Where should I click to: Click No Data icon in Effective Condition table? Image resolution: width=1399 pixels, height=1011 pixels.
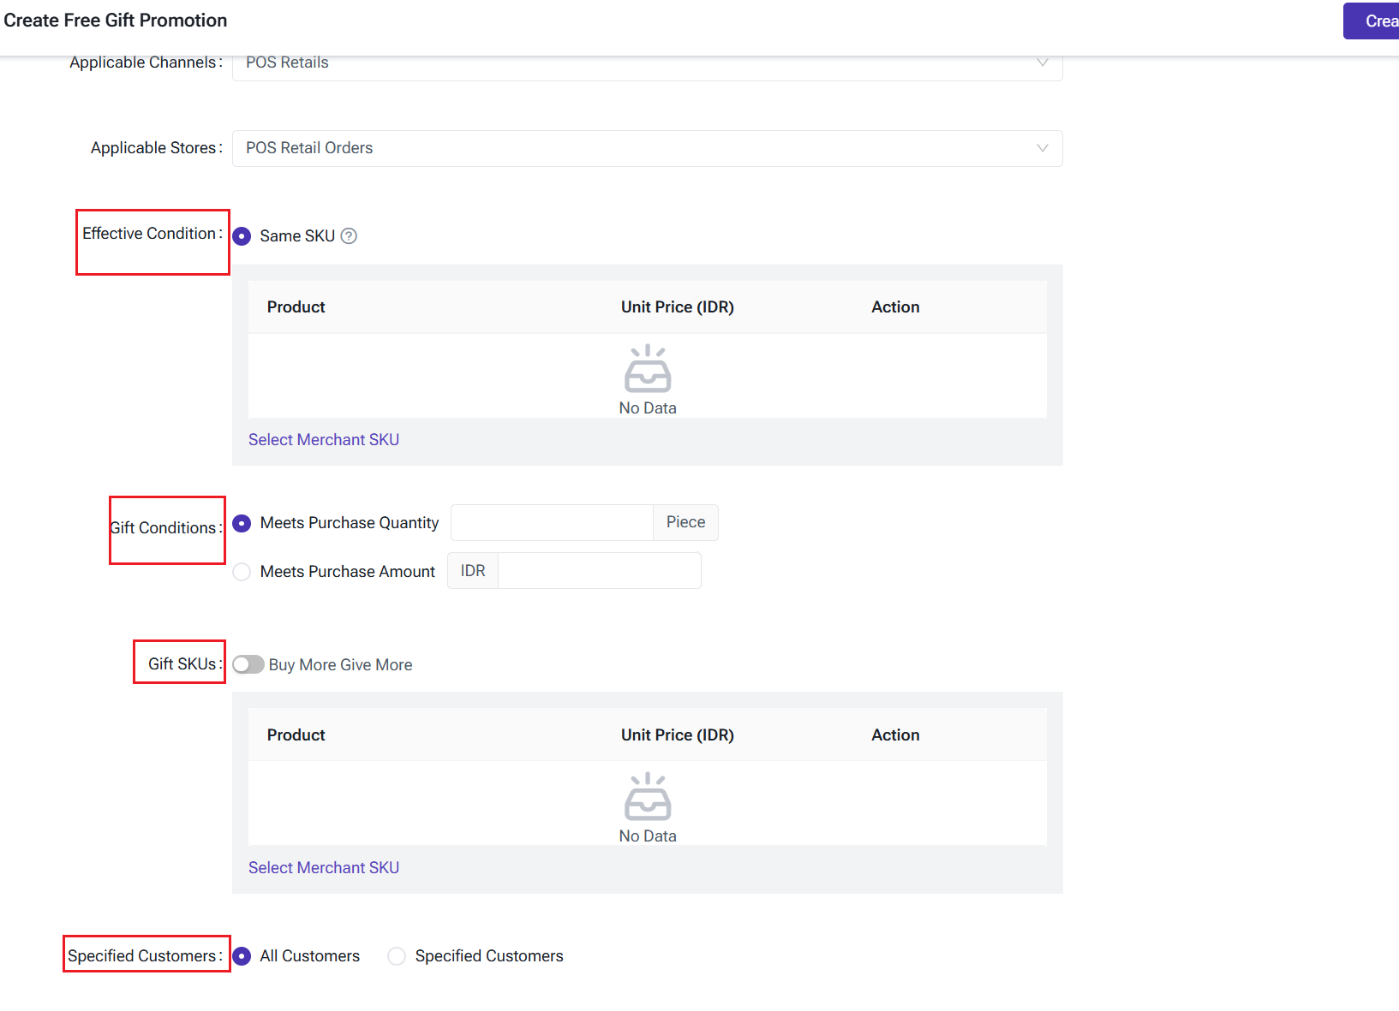(648, 369)
